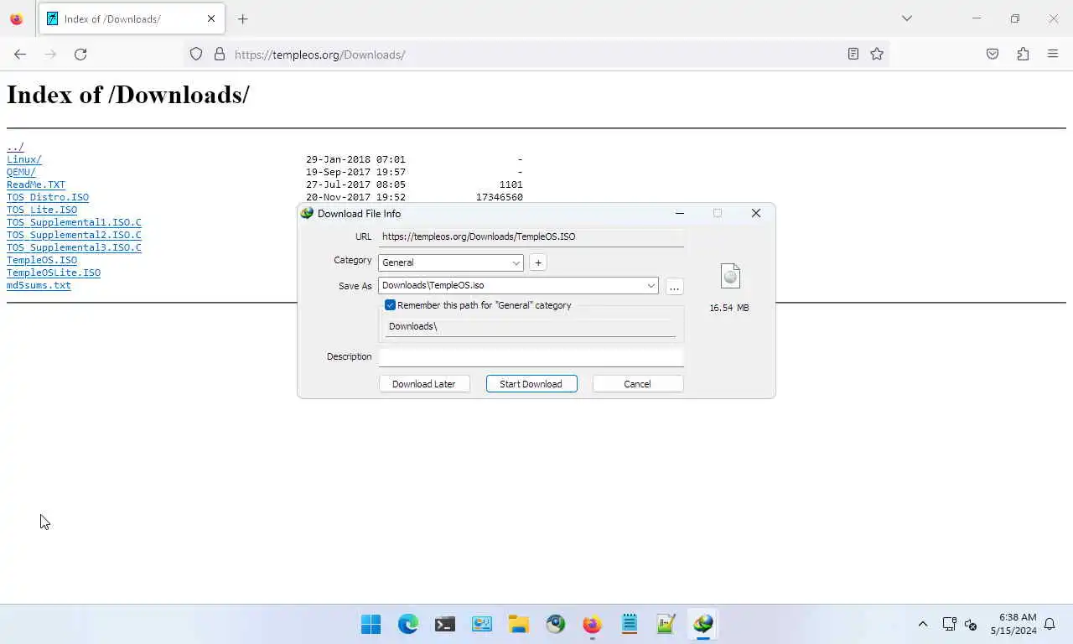Click the 16.54 MB file size text
This screenshot has height=644, width=1073.
click(729, 308)
